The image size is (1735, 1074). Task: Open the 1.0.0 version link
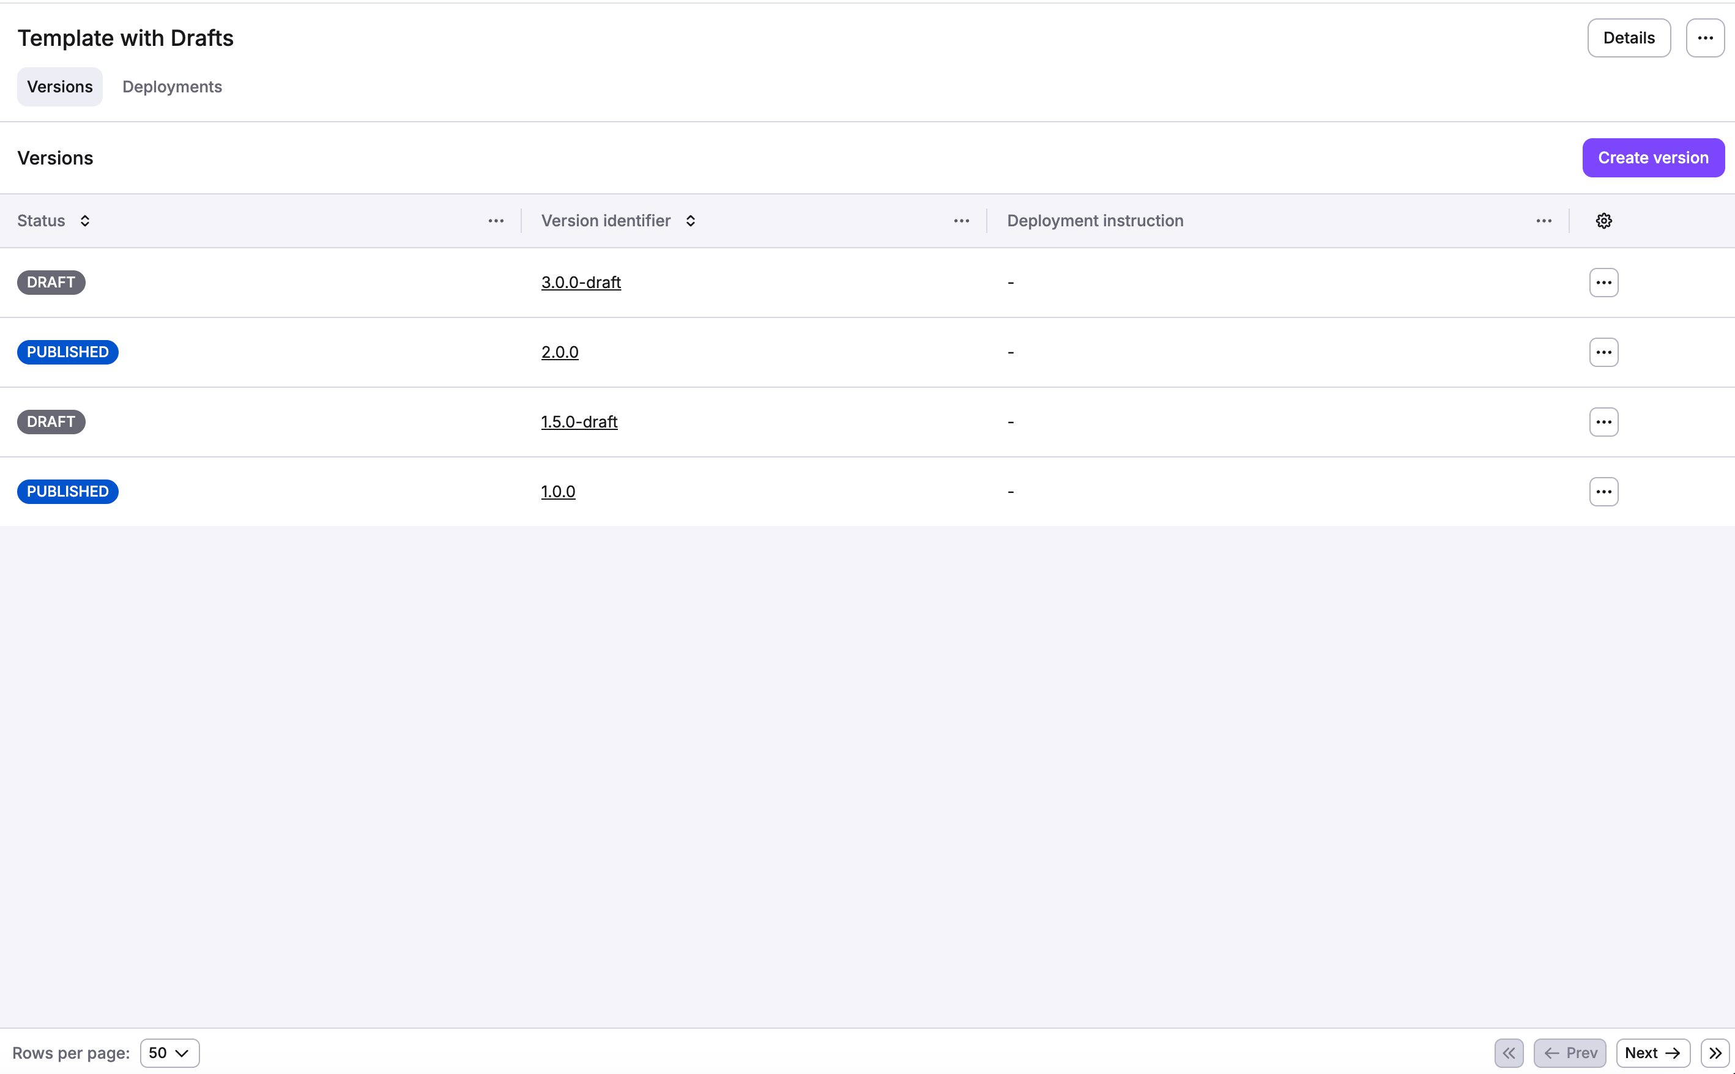[558, 492]
